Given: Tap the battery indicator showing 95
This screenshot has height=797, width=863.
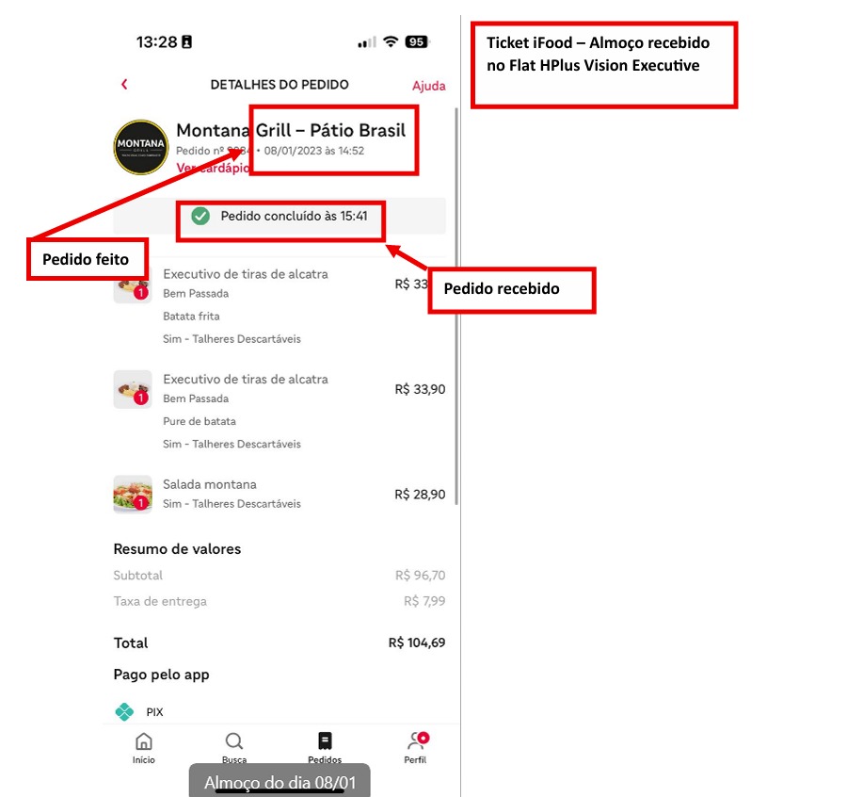Looking at the screenshot, I should pyautogui.click(x=417, y=41).
